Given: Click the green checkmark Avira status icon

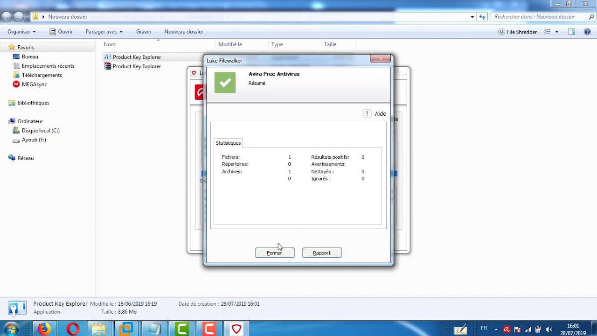Looking at the screenshot, I should click(225, 83).
